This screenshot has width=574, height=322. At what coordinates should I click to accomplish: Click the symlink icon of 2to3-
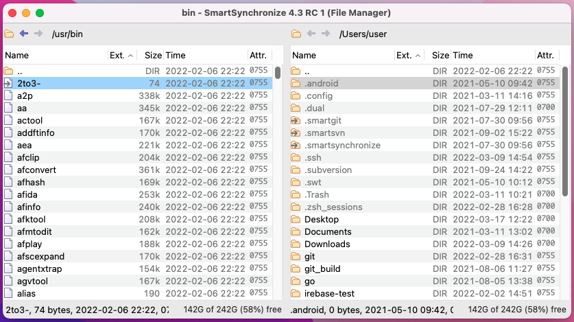coord(8,84)
